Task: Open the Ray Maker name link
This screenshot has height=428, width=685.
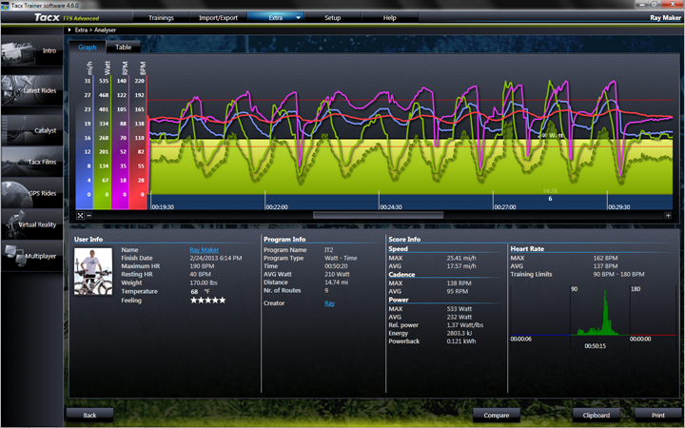Action: click(x=204, y=250)
